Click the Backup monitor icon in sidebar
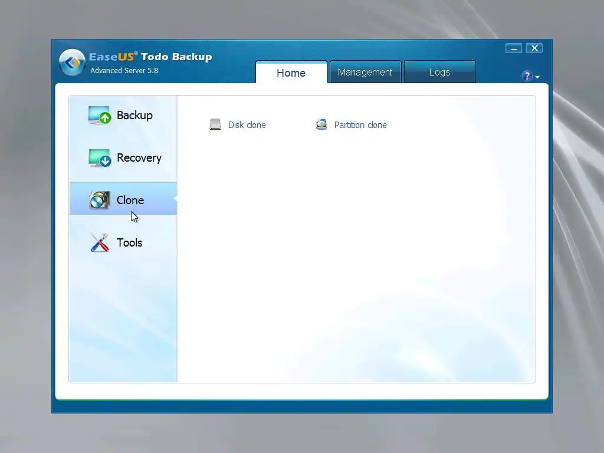The width and height of the screenshot is (604, 453). (x=99, y=115)
